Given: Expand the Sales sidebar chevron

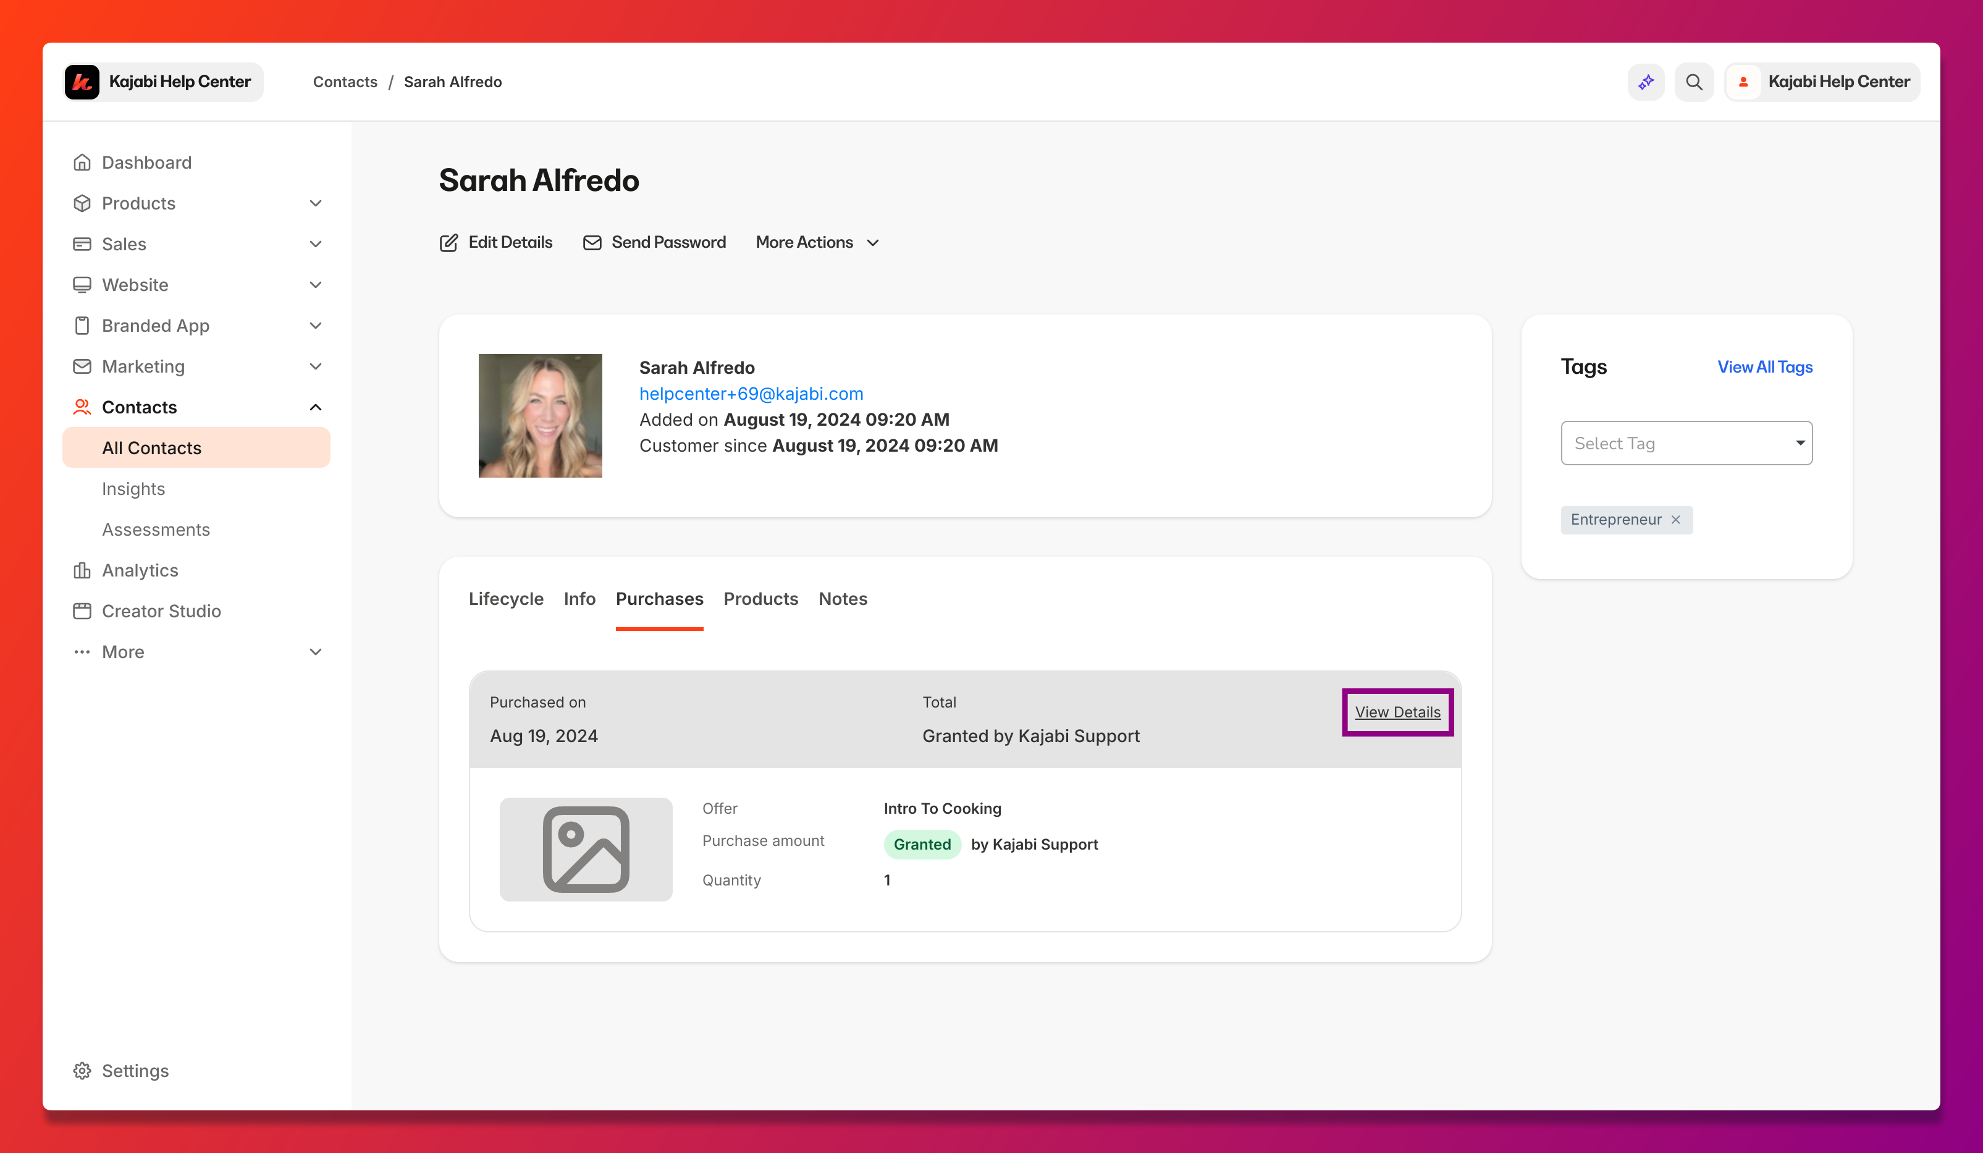Looking at the screenshot, I should [316, 244].
